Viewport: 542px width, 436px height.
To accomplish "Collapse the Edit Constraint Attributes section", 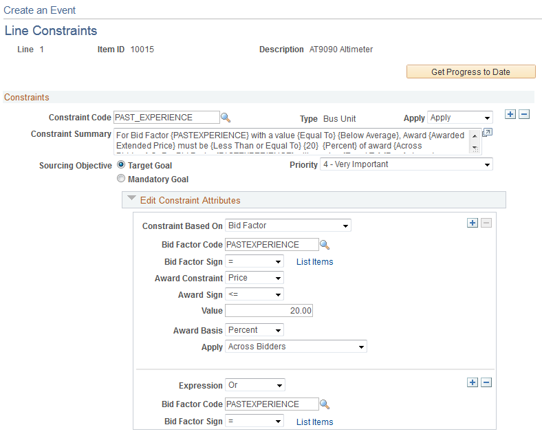I will tap(131, 198).
